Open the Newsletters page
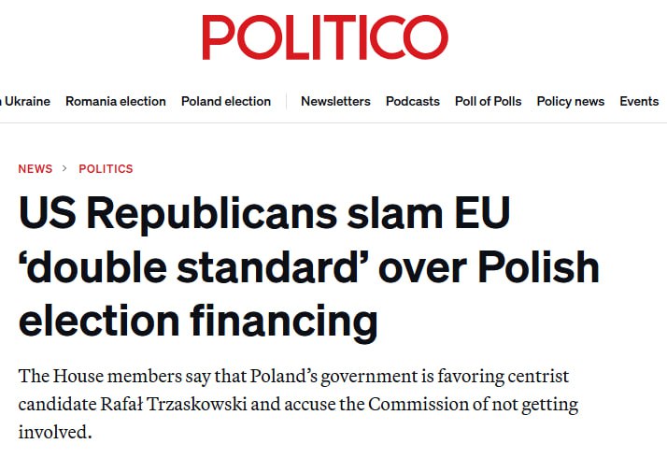 tap(335, 101)
